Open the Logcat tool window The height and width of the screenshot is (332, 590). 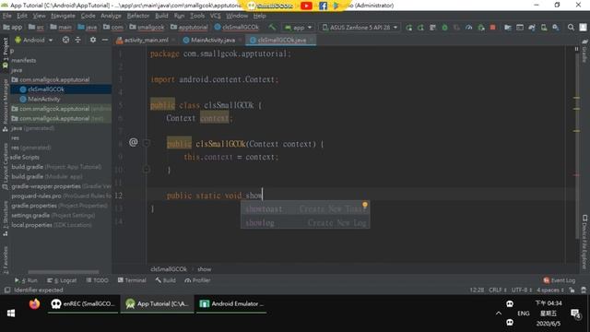click(x=62, y=280)
